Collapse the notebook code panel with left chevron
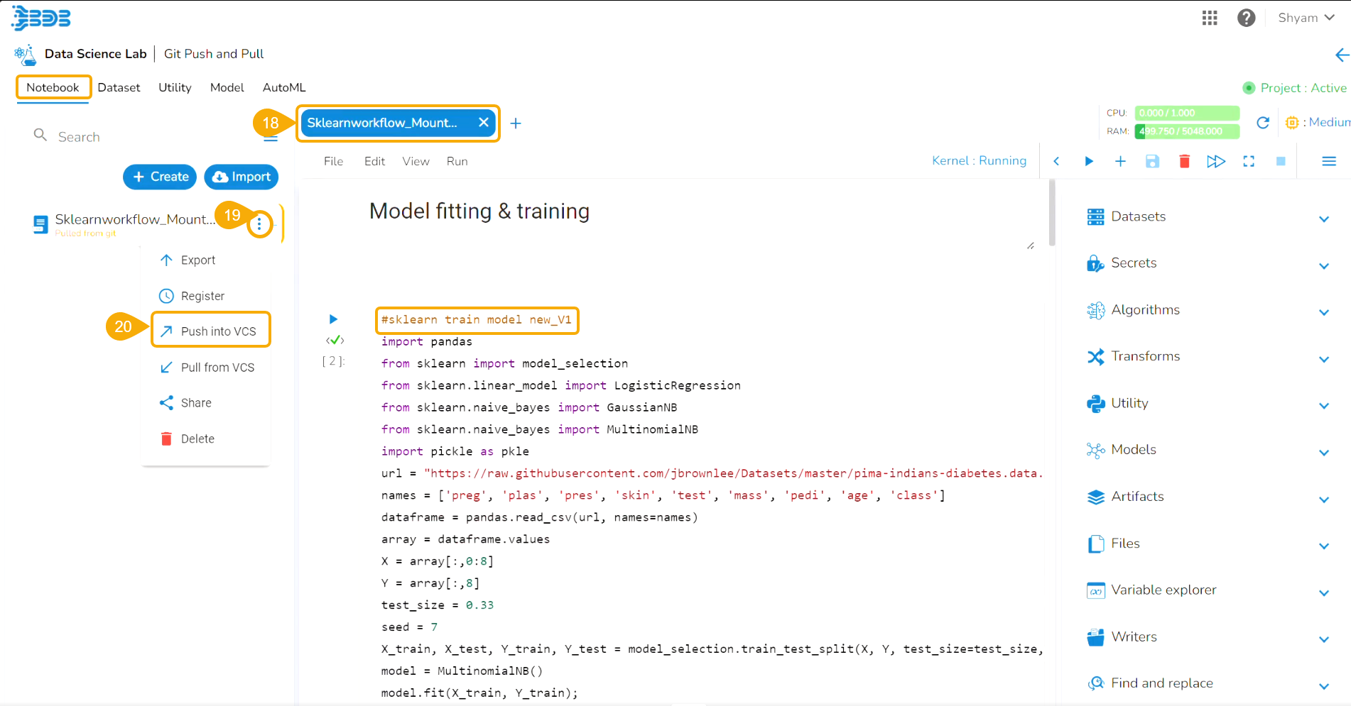Screen dimensions: 1351x706 coord(1056,161)
